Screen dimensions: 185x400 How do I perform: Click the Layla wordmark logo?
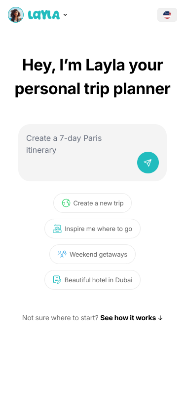tap(44, 15)
